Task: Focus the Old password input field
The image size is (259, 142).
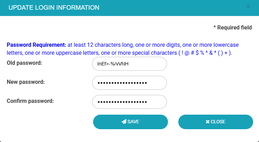Action: tap(129, 64)
